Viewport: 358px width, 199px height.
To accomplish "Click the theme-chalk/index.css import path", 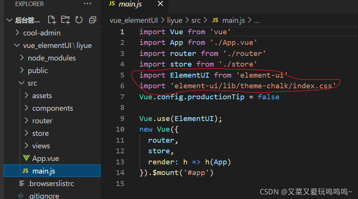I will coord(253,86).
